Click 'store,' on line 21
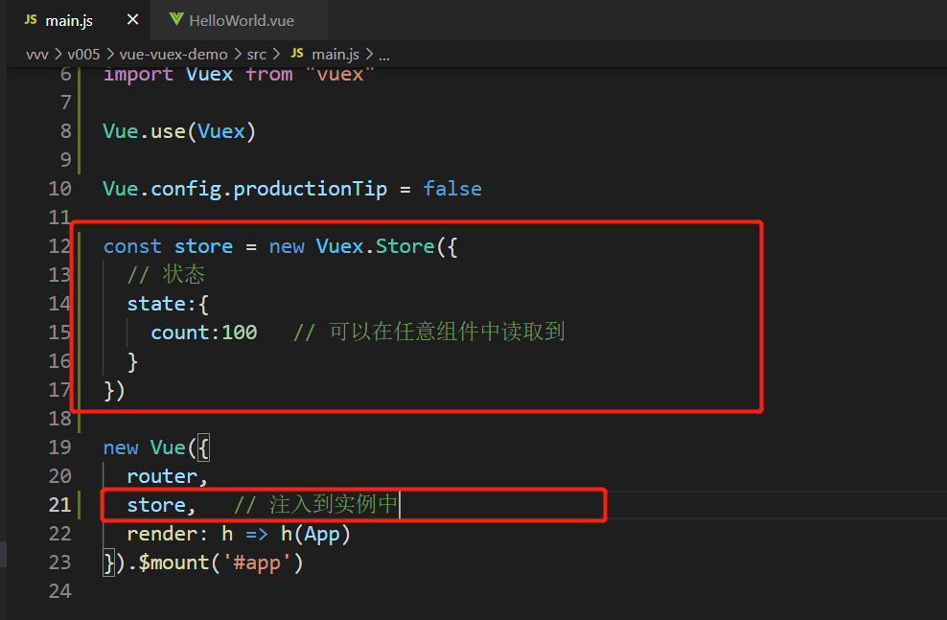 click(161, 505)
